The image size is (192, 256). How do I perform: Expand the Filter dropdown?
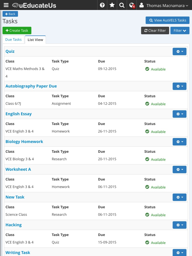coord(180,30)
